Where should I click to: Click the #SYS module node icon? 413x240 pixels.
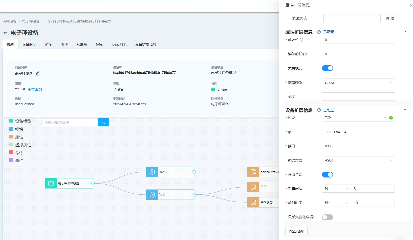pyautogui.click(x=152, y=172)
